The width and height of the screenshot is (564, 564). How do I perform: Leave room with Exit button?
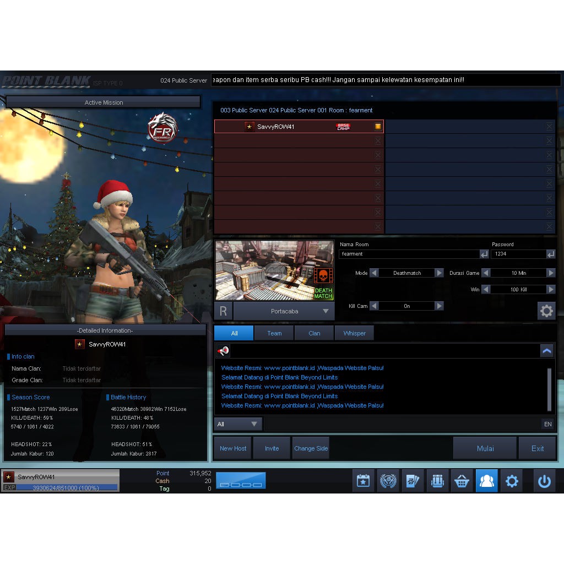pyautogui.click(x=538, y=448)
